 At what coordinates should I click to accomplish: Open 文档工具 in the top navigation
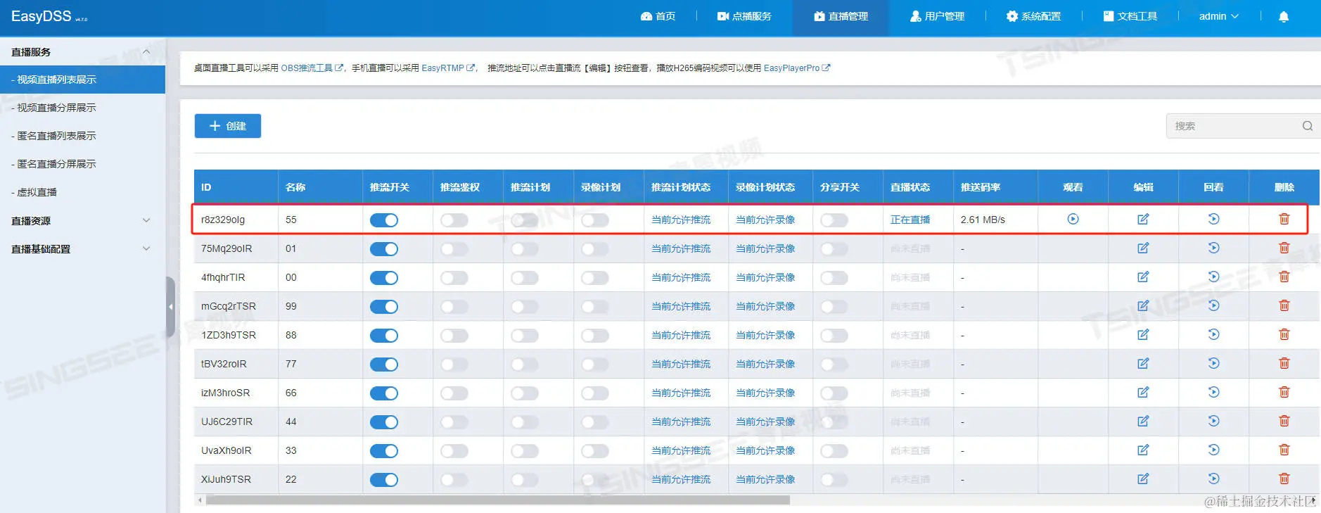pyautogui.click(x=1130, y=16)
